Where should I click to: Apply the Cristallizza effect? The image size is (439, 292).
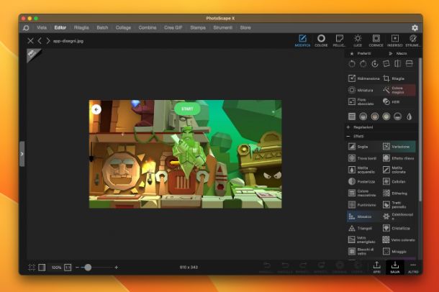coord(396,228)
